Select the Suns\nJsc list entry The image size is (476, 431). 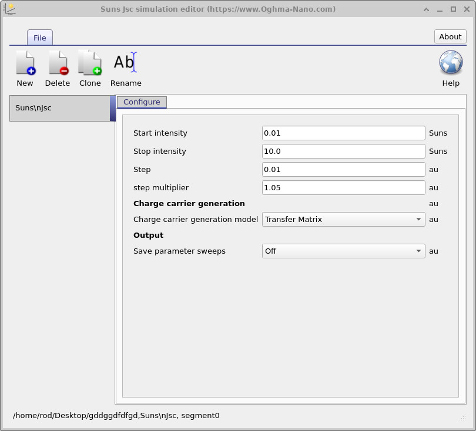pos(60,108)
